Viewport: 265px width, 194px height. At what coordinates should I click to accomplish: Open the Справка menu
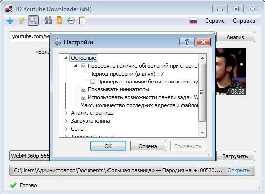pyautogui.click(x=244, y=21)
